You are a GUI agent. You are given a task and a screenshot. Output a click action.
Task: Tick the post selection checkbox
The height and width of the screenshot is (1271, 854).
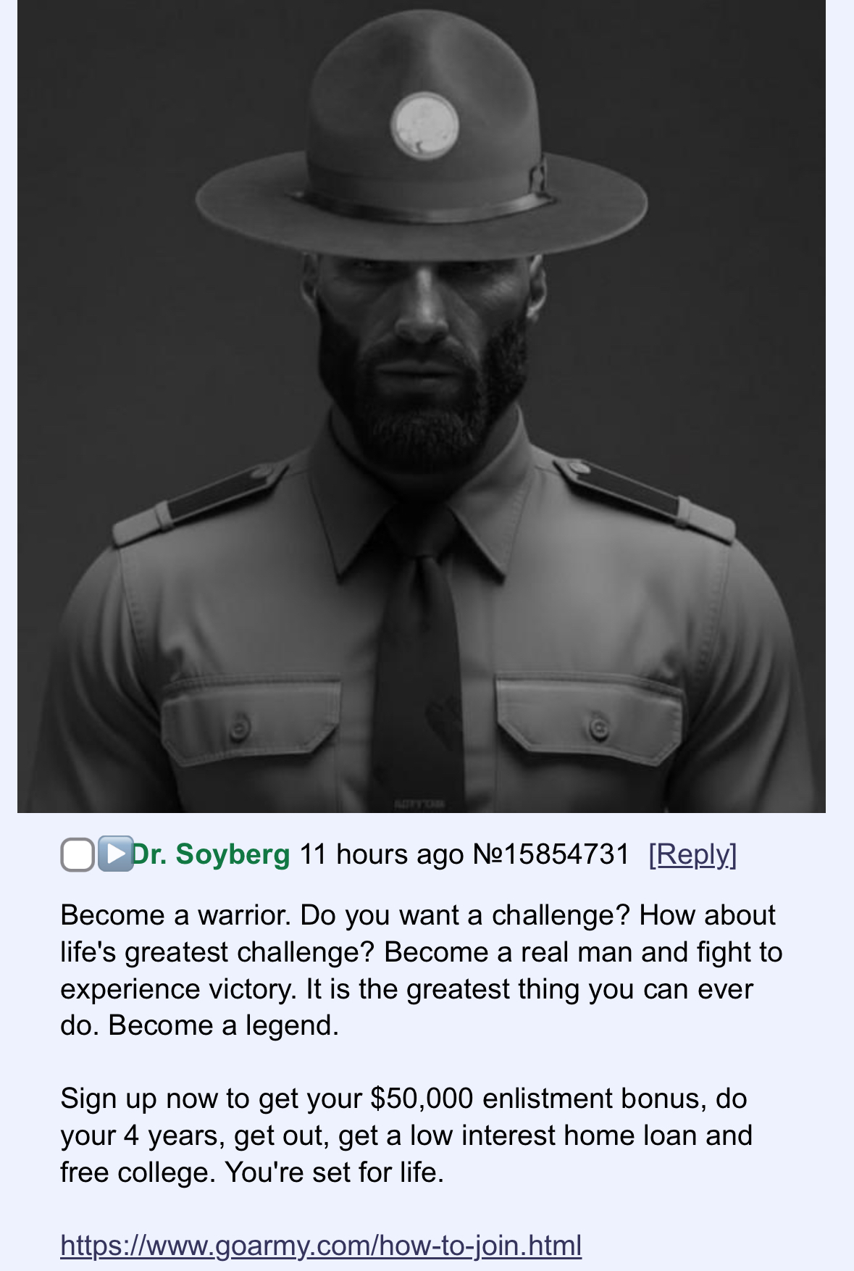[78, 855]
